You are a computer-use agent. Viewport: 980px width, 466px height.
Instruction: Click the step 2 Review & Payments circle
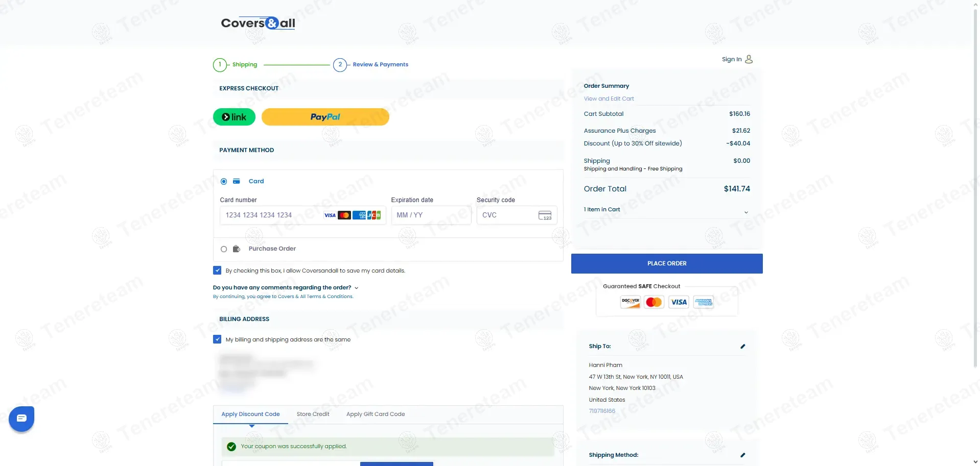click(x=340, y=65)
